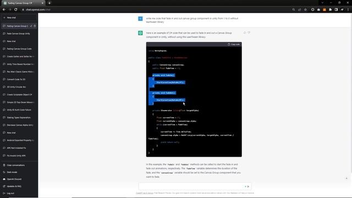Close the Fading Canvas Group C# tab
Image resolution: width=352 pixels, height=198 pixels.
coord(42,3)
